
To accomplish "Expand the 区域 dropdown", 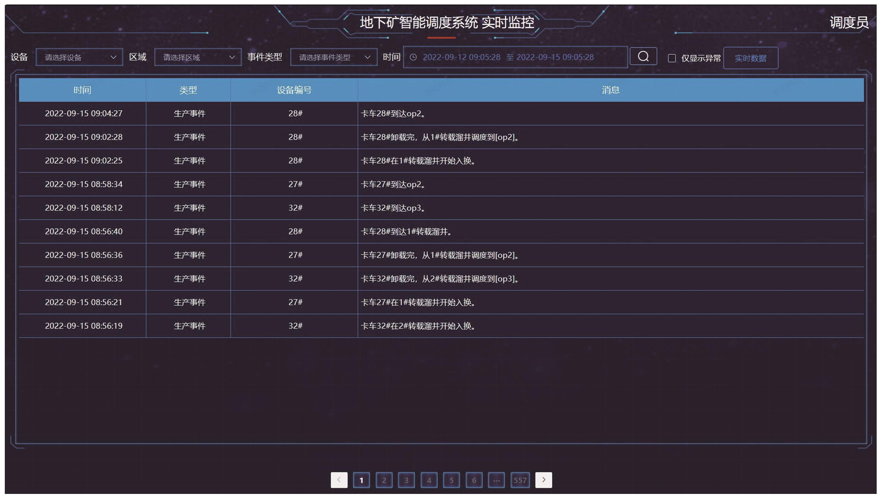I will (198, 57).
